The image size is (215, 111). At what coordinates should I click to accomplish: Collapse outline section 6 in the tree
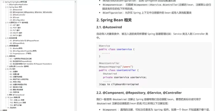pyautogui.click(x=6, y=56)
